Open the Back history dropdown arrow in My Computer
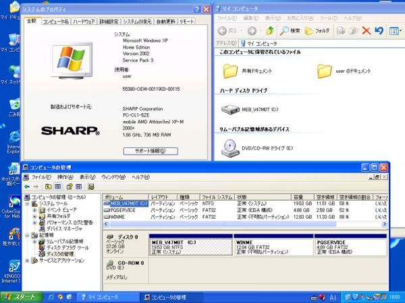Screen dimensions: 405x303 241,31
